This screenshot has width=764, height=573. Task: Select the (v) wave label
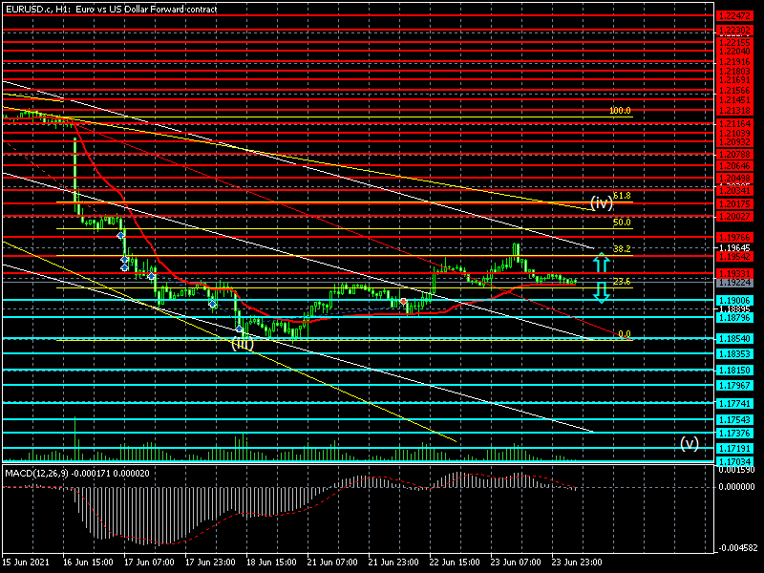point(690,443)
